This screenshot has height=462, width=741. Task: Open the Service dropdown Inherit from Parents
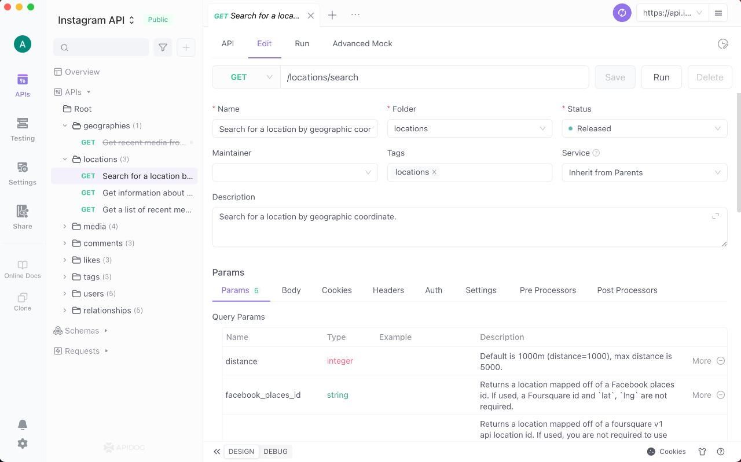coord(644,172)
